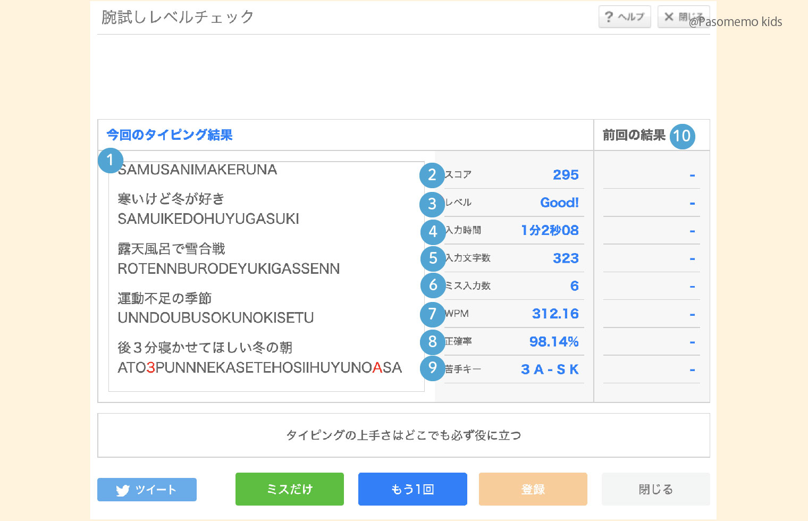The height and width of the screenshot is (521, 808).
Task: Click the top-right X 閉じる button
Action: tap(684, 17)
